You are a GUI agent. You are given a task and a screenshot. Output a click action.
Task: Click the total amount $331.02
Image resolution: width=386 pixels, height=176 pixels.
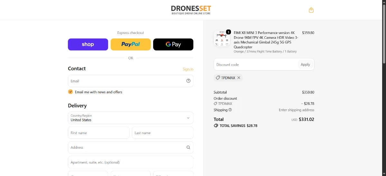tap(306, 119)
